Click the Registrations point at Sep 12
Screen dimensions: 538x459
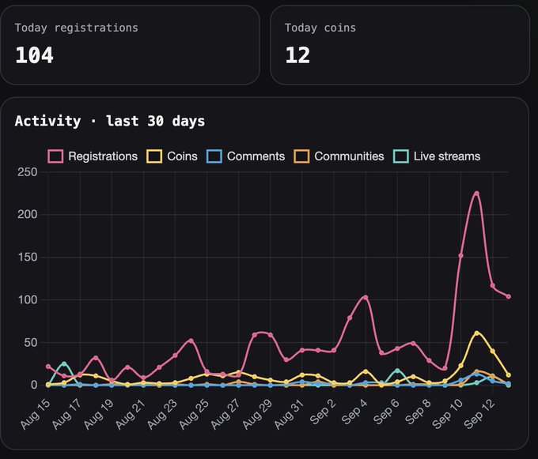(493, 285)
